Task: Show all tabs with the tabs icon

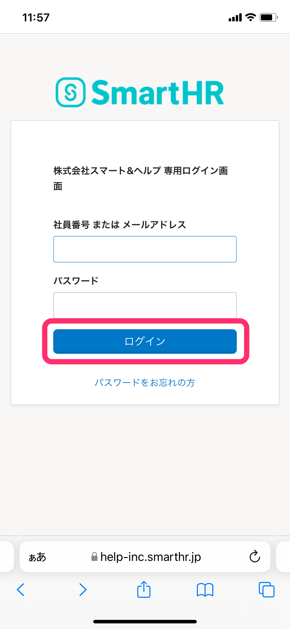Action: (267, 590)
